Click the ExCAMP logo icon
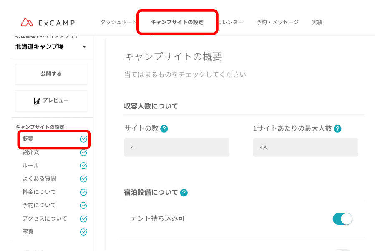Image resolution: width=375 pixels, height=251 pixels. 26,23
